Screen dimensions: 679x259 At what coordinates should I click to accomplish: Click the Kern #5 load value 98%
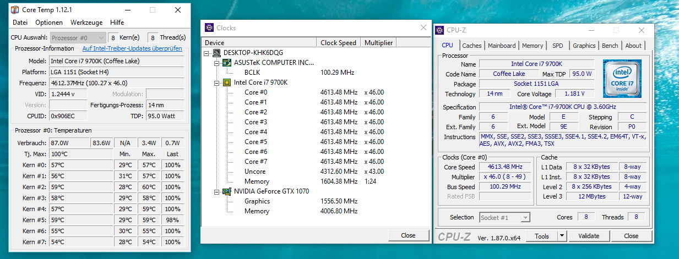click(x=172, y=220)
